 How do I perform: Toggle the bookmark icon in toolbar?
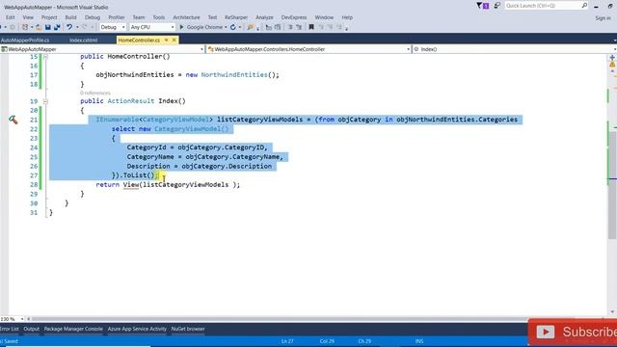click(x=311, y=27)
